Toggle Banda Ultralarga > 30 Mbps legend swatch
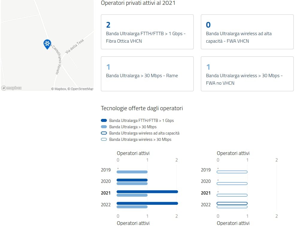Viewport: 303px width, 233px height. coord(104,127)
